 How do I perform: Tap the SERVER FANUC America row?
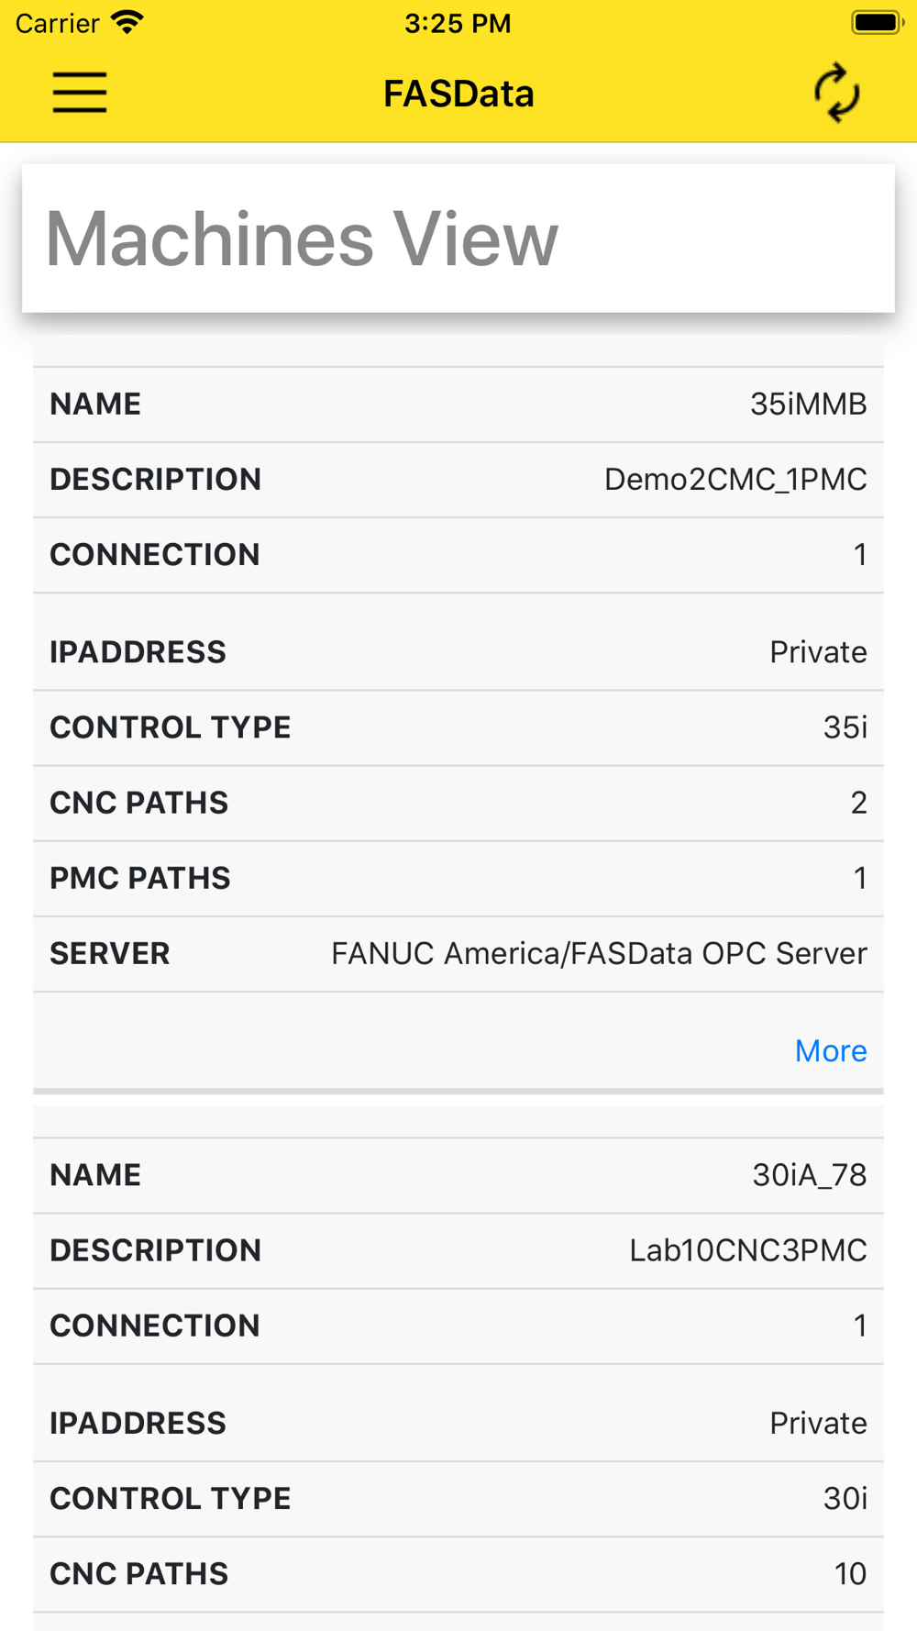click(x=458, y=954)
